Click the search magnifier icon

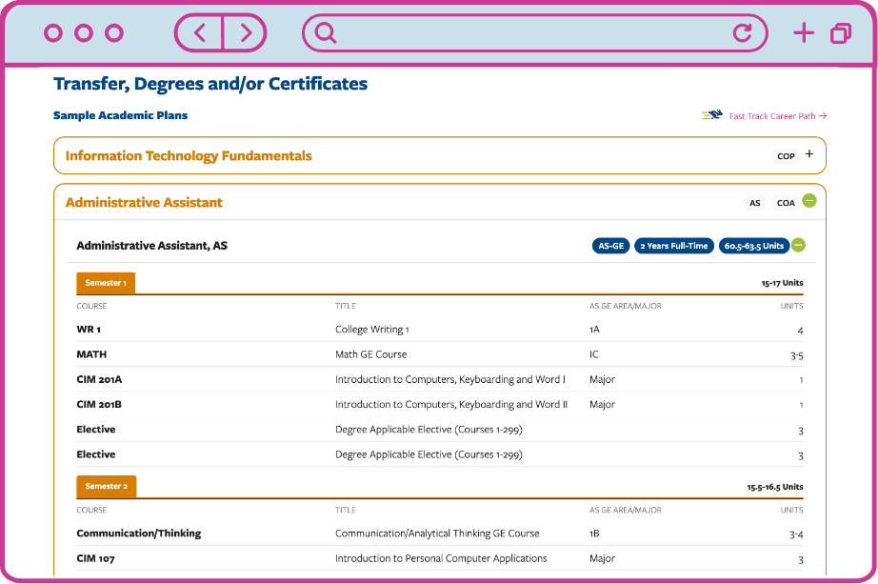click(x=326, y=33)
